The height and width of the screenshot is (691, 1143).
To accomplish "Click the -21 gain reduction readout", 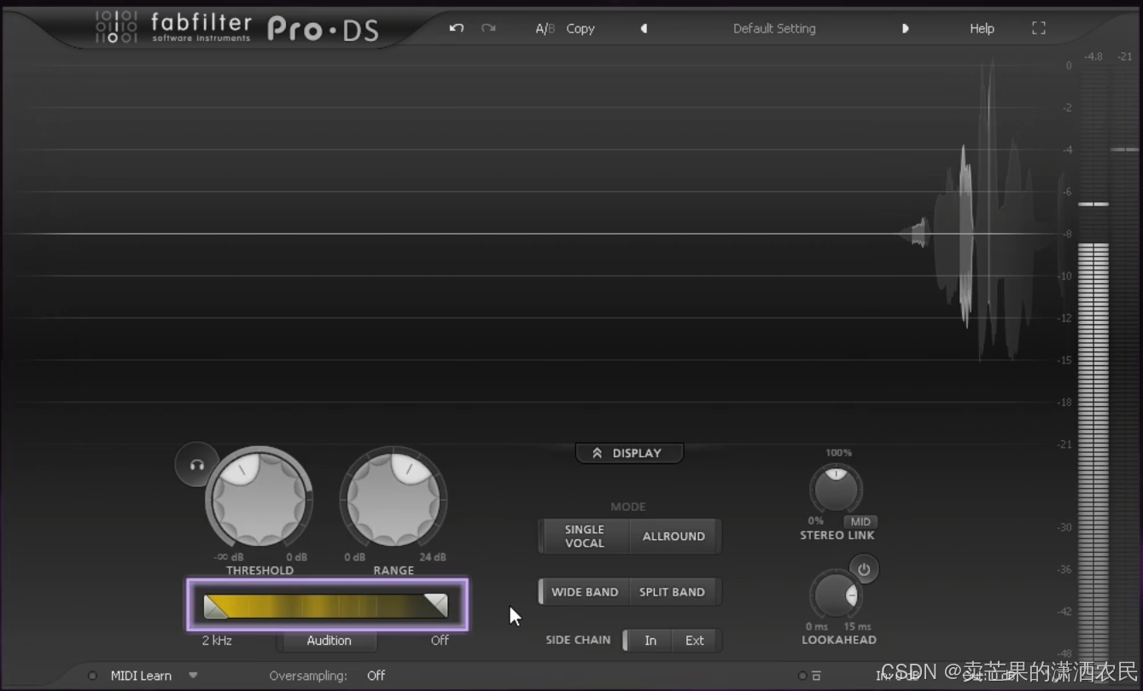I will coord(1125,56).
